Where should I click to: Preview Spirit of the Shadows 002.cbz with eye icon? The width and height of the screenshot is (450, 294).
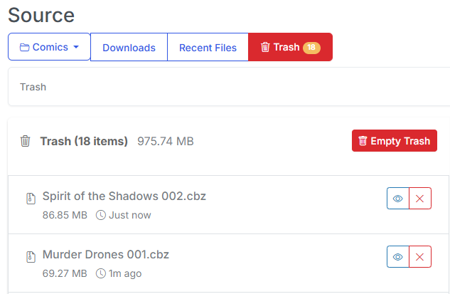point(398,199)
